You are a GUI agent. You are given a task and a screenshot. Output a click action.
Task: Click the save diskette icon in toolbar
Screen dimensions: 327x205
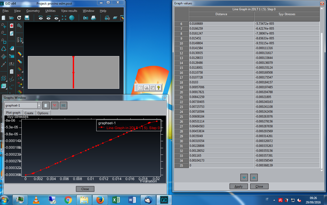(27, 18)
